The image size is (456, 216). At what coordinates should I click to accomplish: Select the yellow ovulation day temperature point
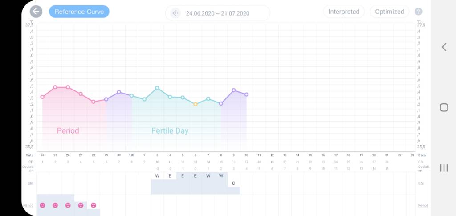point(195,104)
